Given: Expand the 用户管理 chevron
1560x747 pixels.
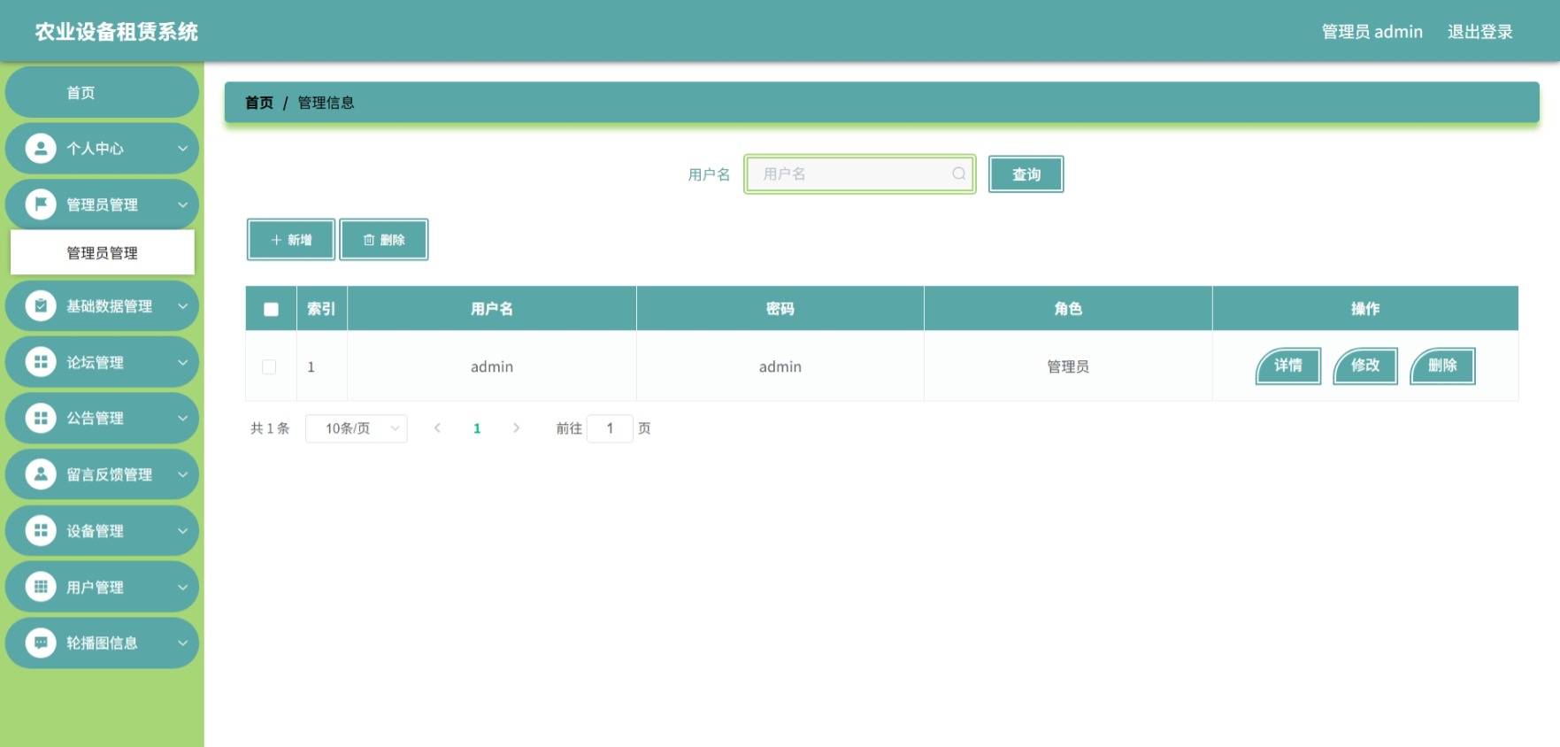Looking at the screenshot, I should coord(182,587).
